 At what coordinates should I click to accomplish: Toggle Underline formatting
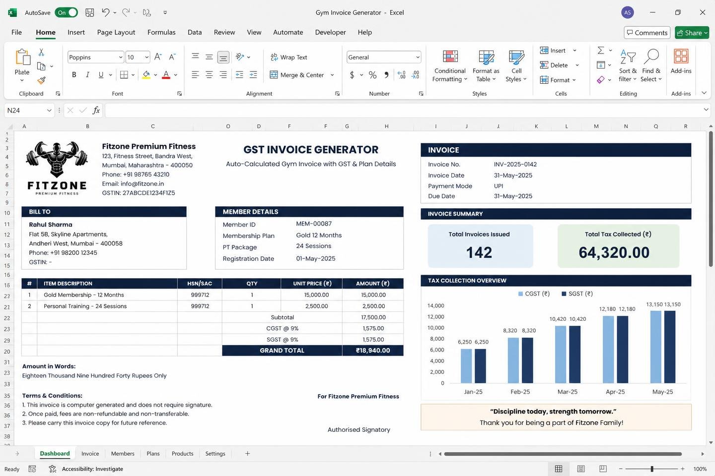click(101, 75)
